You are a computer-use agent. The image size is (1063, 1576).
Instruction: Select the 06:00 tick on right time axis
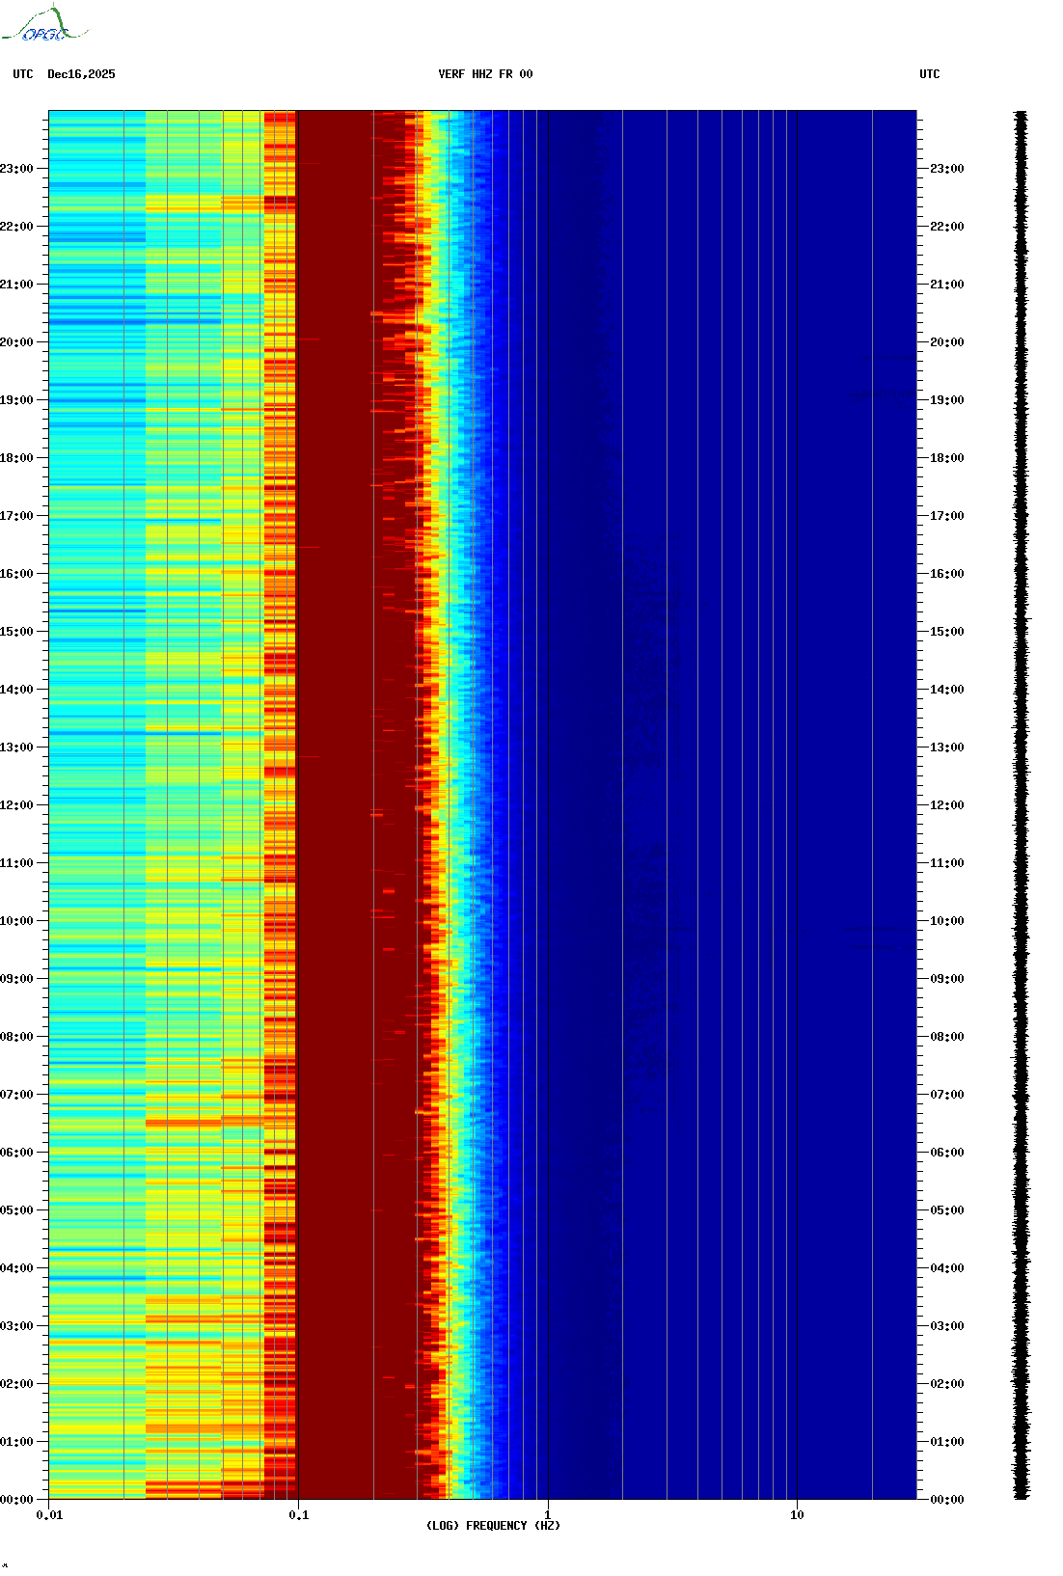point(945,1153)
